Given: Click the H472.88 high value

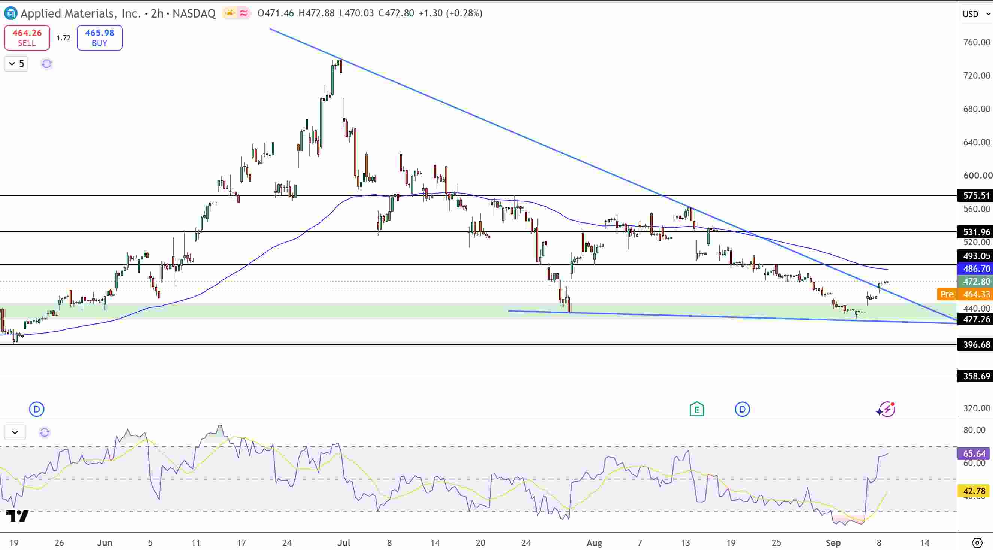Looking at the screenshot, I should tap(316, 13).
